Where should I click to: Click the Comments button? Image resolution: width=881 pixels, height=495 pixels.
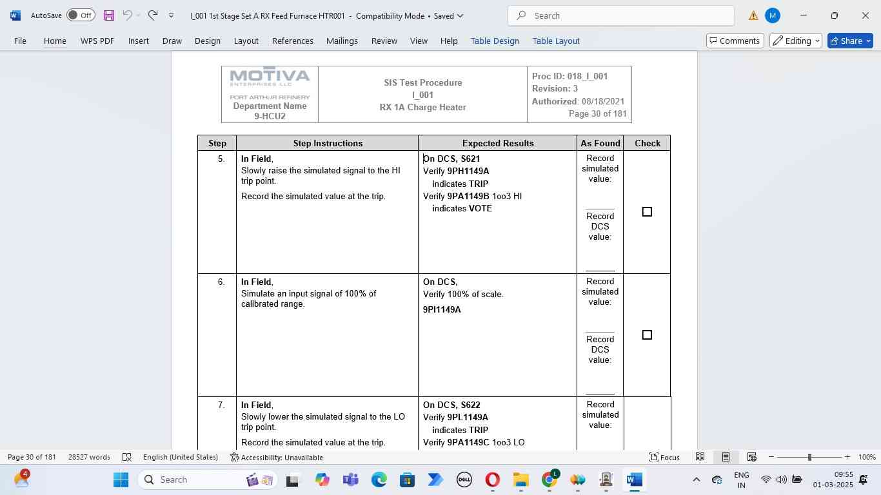(x=735, y=41)
